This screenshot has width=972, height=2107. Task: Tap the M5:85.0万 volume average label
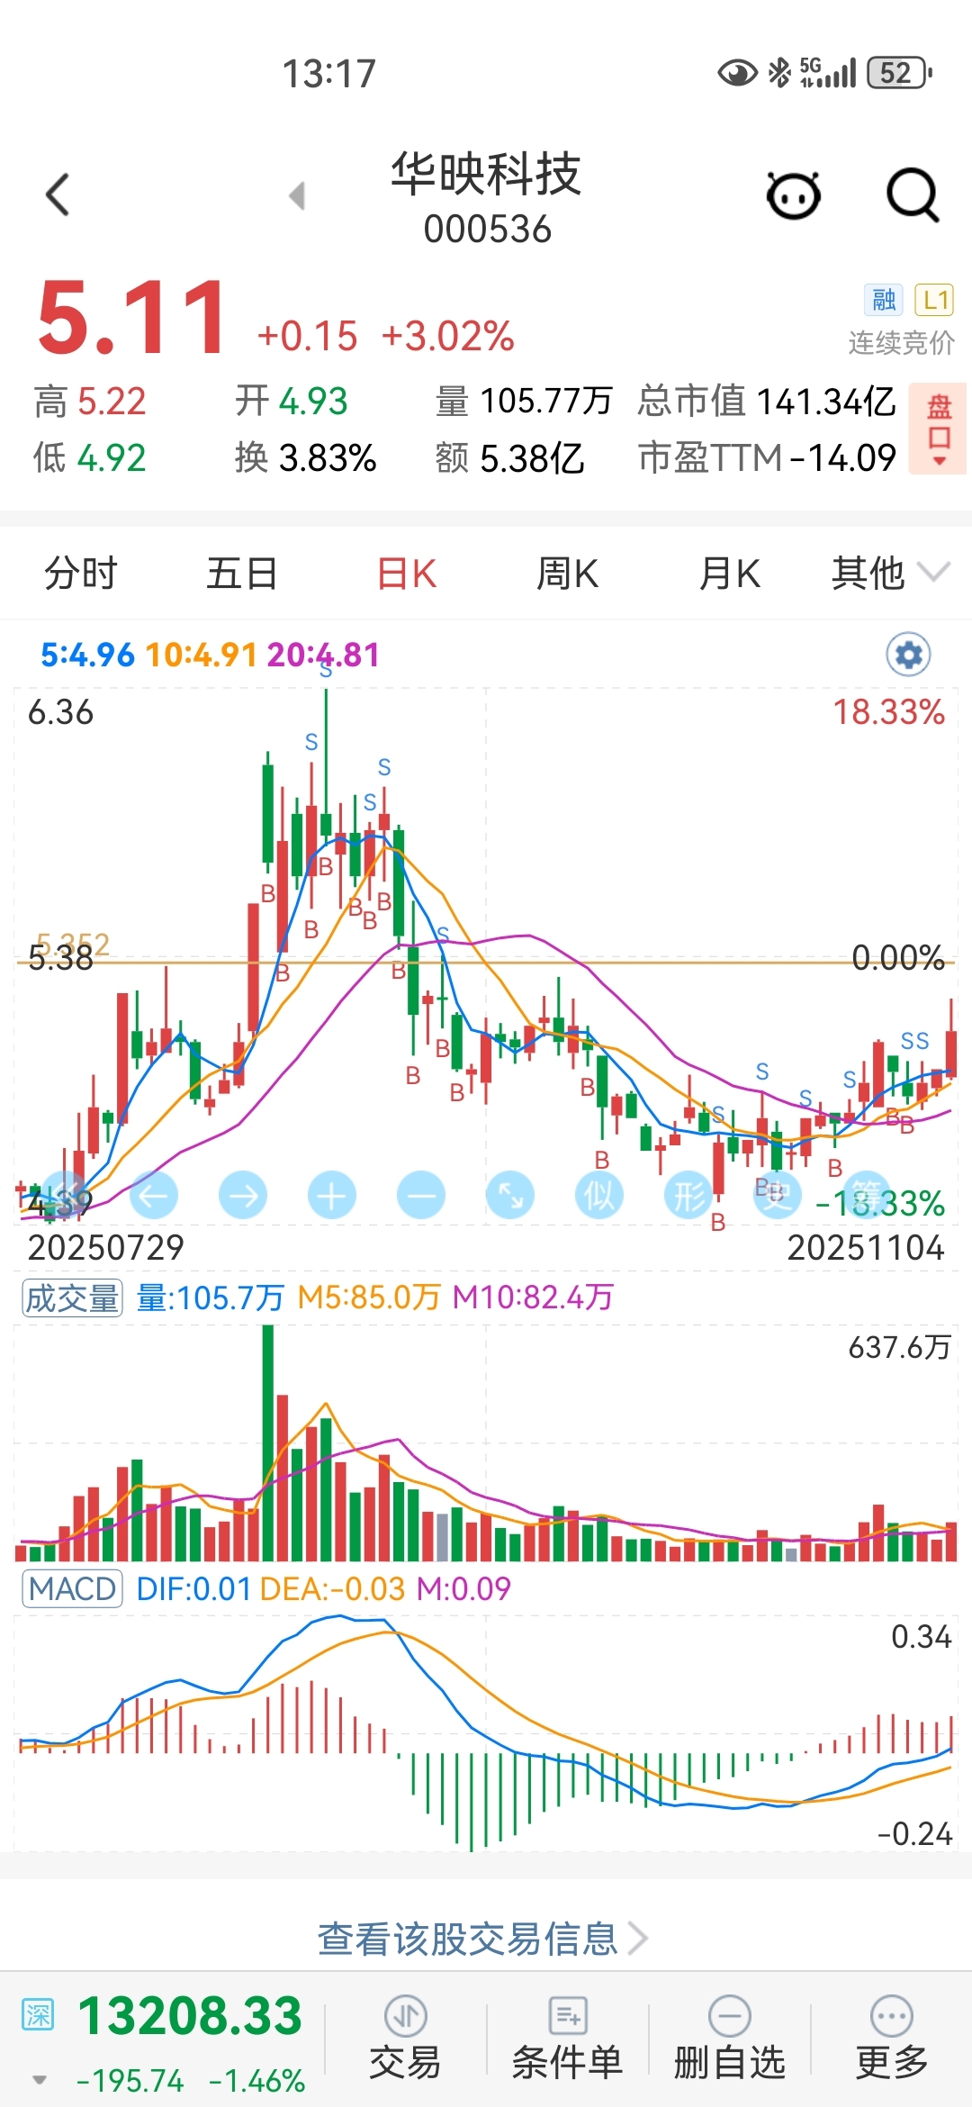coord(369,1298)
